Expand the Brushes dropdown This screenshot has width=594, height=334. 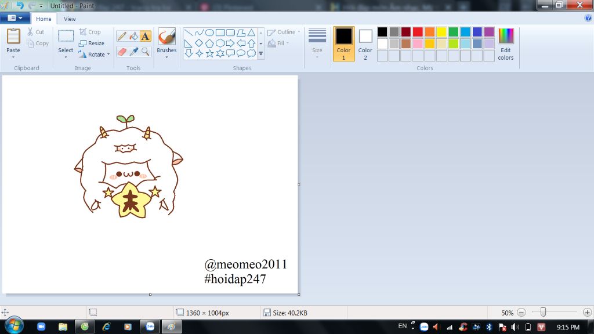pyautogui.click(x=166, y=57)
